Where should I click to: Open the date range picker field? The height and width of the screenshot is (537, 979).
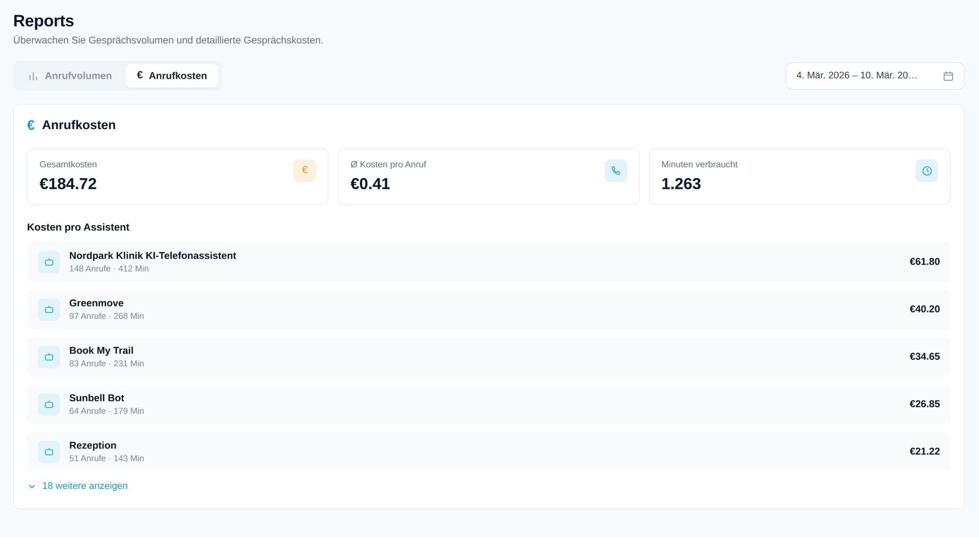pyautogui.click(x=875, y=76)
